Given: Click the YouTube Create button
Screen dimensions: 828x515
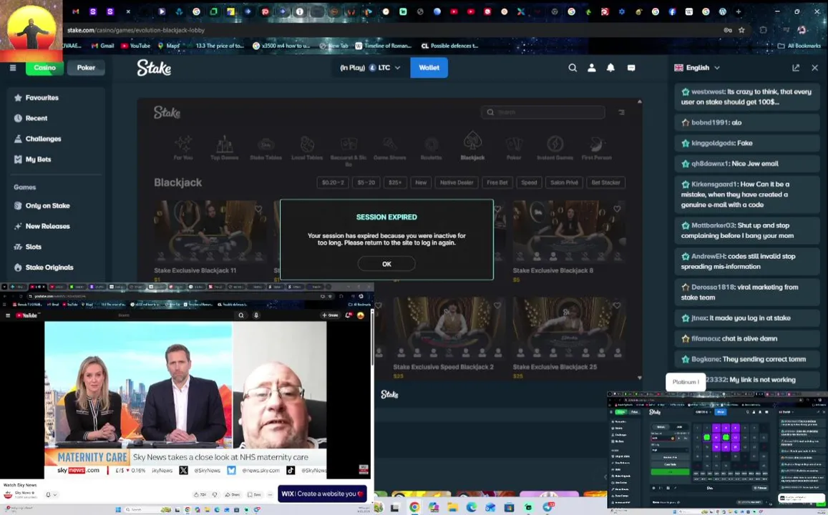Looking at the screenshot, I should point(330,315).
